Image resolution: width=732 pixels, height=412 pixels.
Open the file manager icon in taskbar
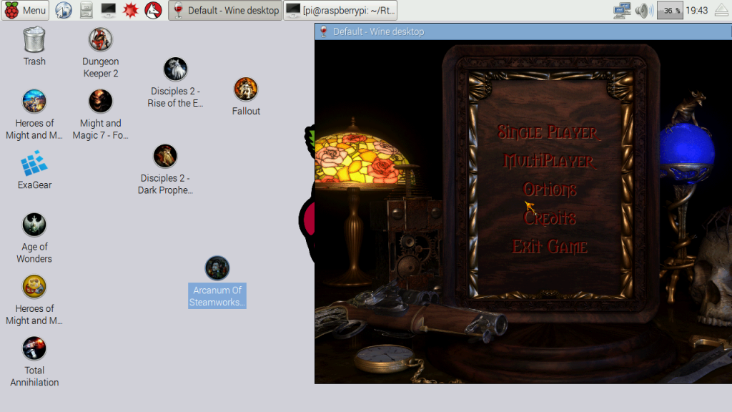tap(86, 10)
